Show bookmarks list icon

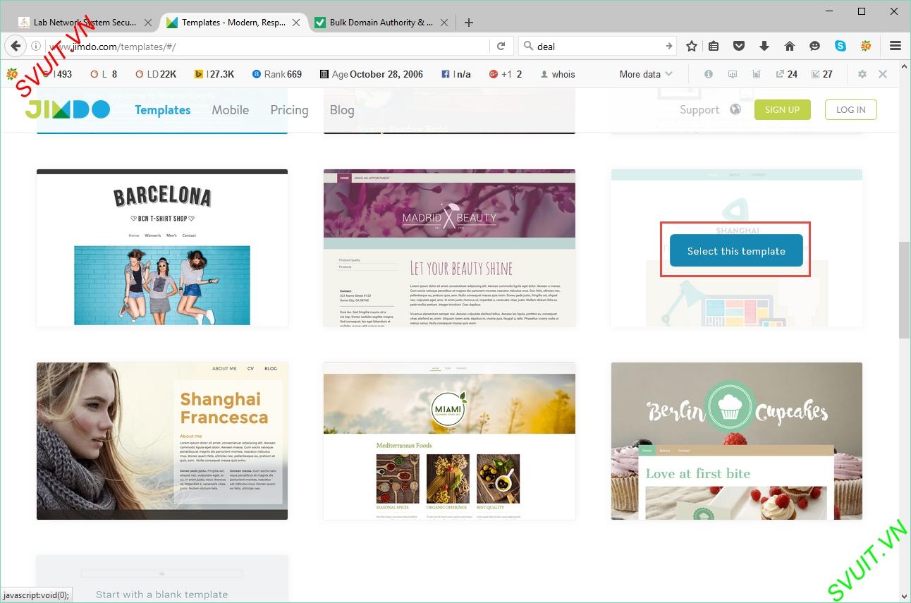(x=714, y=46)
